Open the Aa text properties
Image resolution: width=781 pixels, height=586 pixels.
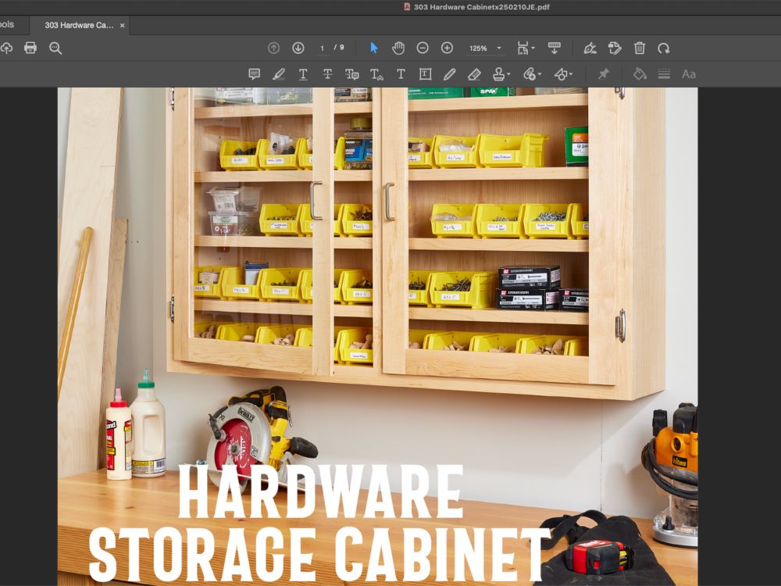point(689,74)
